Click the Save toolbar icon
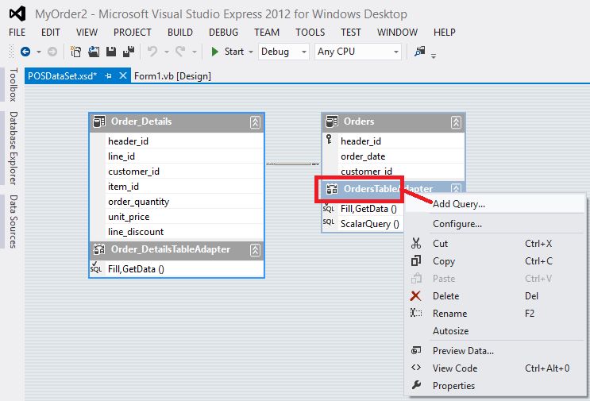590x401 pixels. pos(111,52)
